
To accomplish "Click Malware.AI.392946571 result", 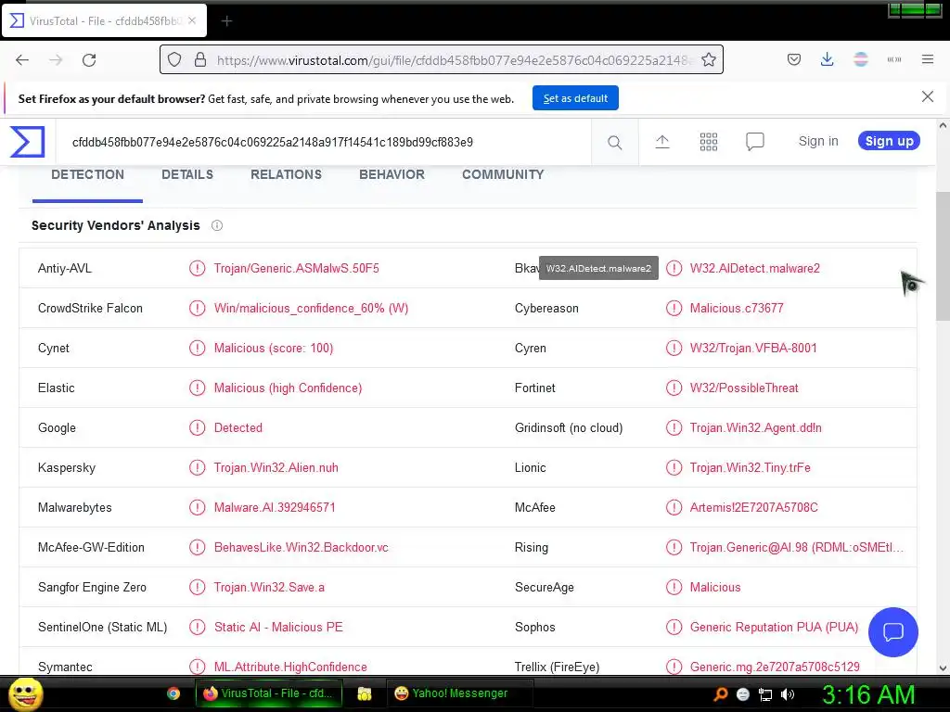I will [x=275, y=507].
